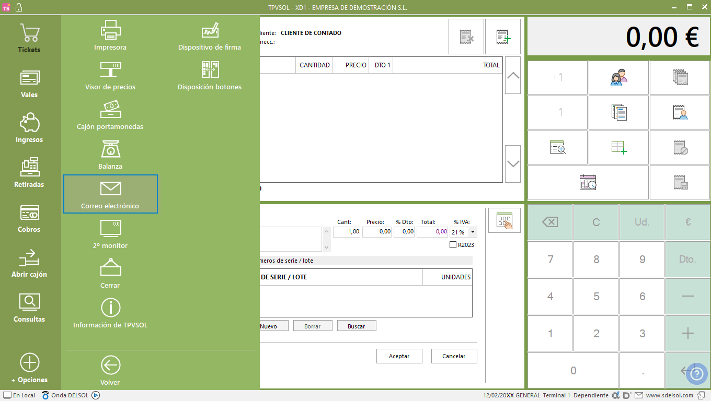The height and width of the screenshot is (401, 711).
Task: Click the Ud. keypad key
Action: point(642,222)
